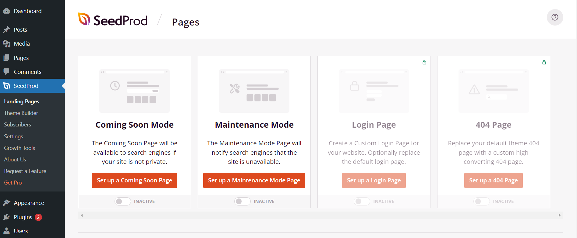The image size is (577, 238).
Task: Open the help question mark button
Action: pyautogui.click(x=555, y=17)
